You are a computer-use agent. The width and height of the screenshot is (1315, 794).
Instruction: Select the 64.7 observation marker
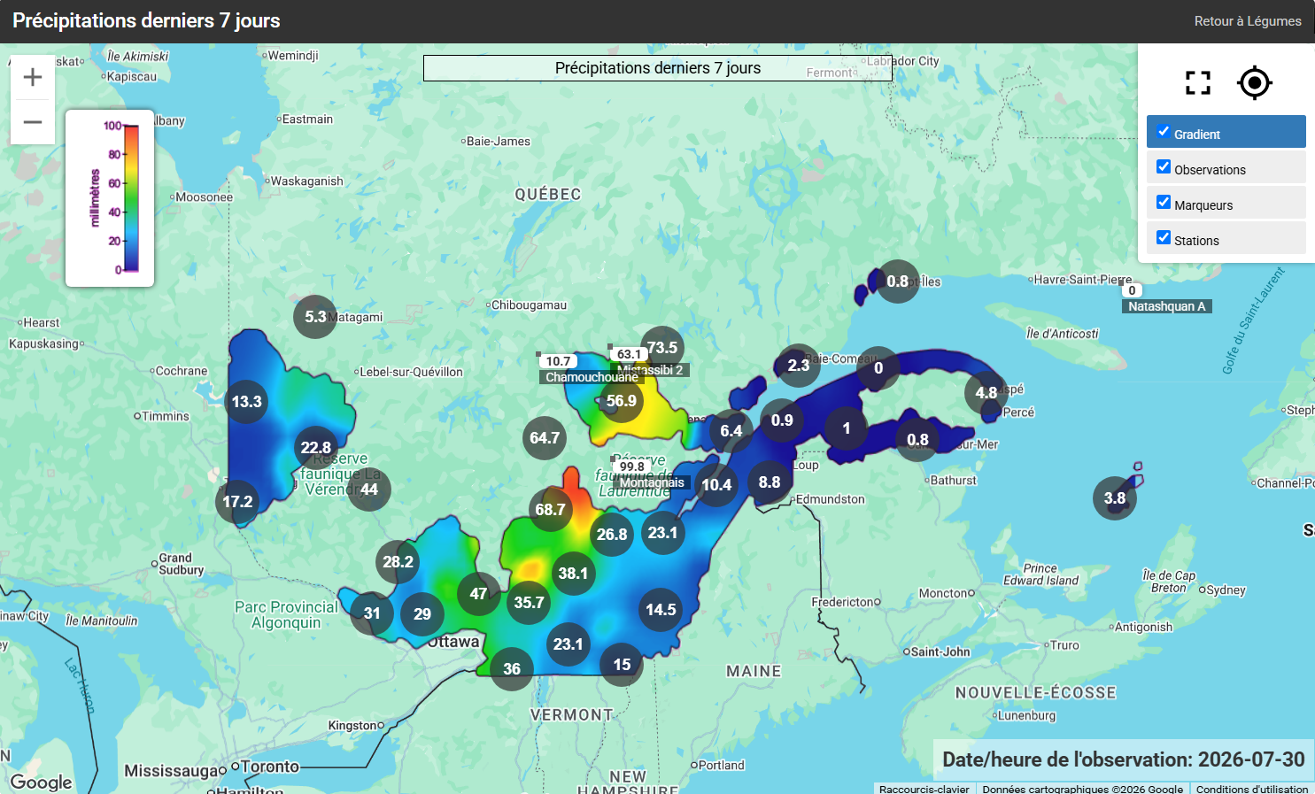tap(545, 438)
